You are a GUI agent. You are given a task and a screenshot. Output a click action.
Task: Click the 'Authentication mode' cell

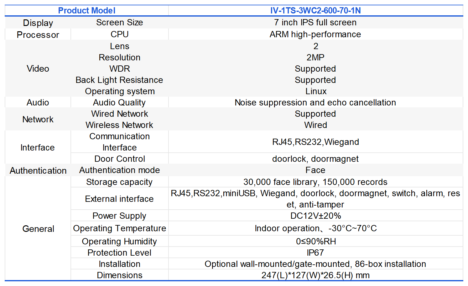[x=119, y=170]
